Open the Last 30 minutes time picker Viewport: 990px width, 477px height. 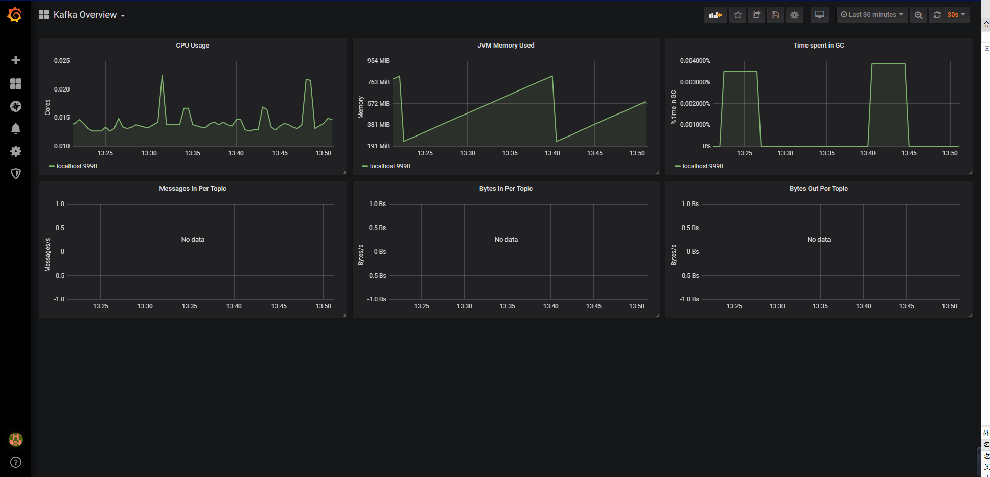(x=872, y=15)
